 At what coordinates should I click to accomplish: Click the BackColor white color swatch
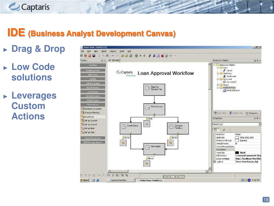[237, 138]
